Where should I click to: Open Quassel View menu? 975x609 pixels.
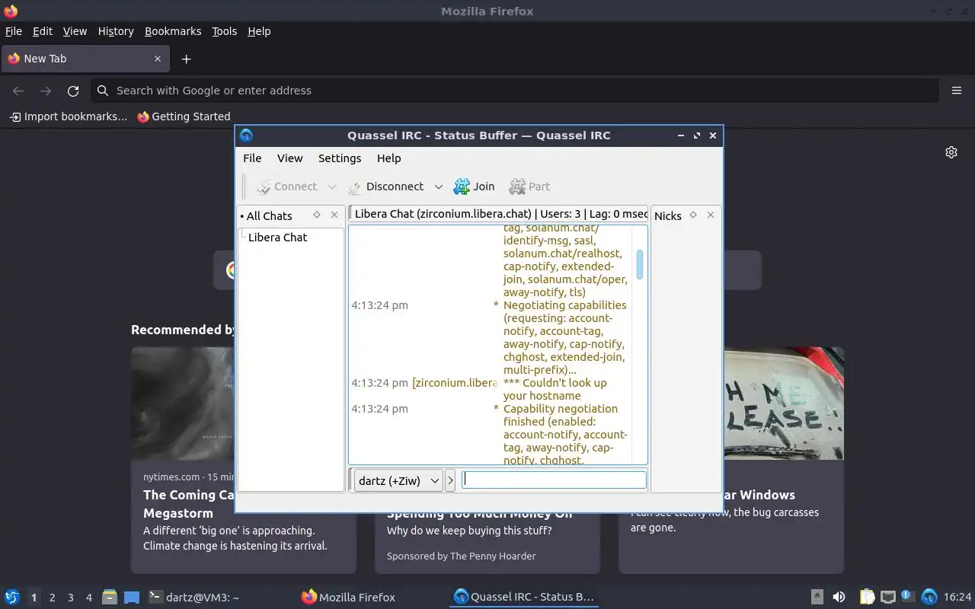289,158
